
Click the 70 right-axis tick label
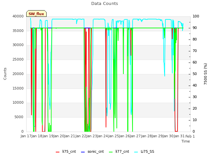coord(195,51)
